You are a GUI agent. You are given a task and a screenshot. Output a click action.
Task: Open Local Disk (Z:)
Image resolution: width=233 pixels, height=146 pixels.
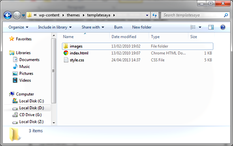point(31,122)
